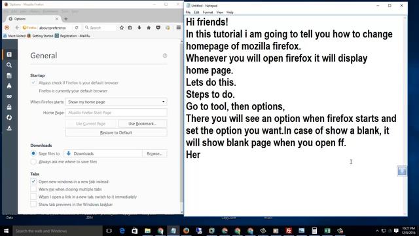The height and width of the screenshot is (236, 419).
Task: Open the General pane in Firefox sidebar
Action: pos(9,54)
